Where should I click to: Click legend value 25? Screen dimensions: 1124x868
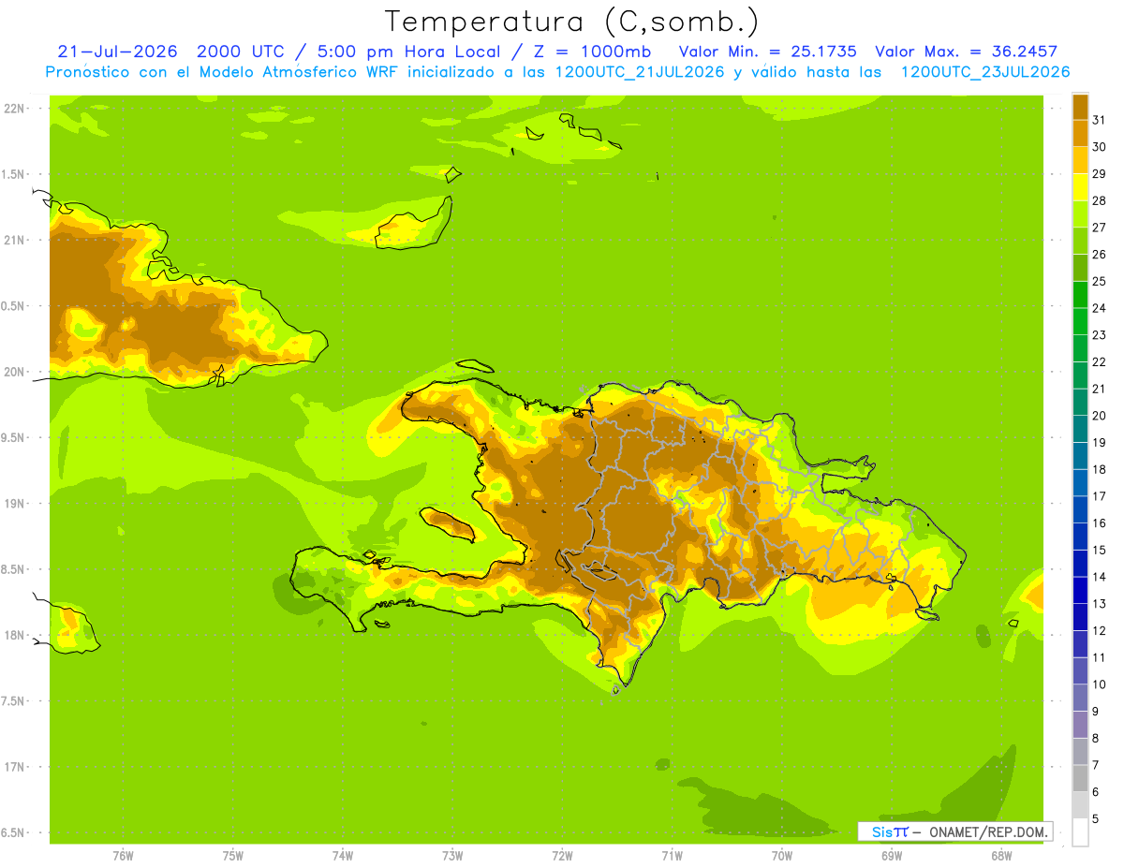click(x=1100, y=281)
